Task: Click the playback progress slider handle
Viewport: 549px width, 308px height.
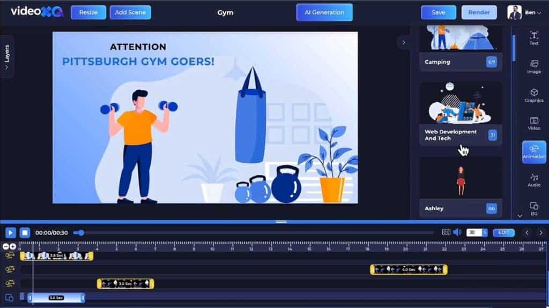Action: pyautogui.click(x=81, y=233)
